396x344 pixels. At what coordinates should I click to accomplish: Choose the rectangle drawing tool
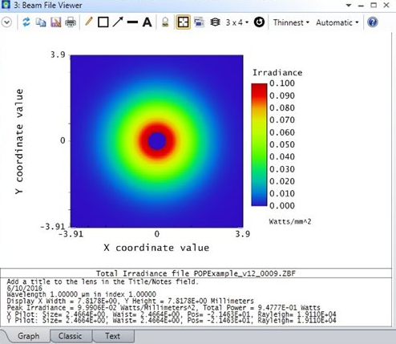103,22
